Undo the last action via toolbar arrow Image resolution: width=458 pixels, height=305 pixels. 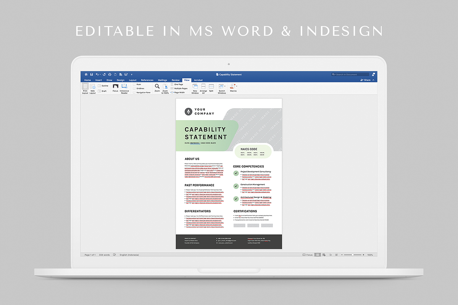(x=97, y=74)
